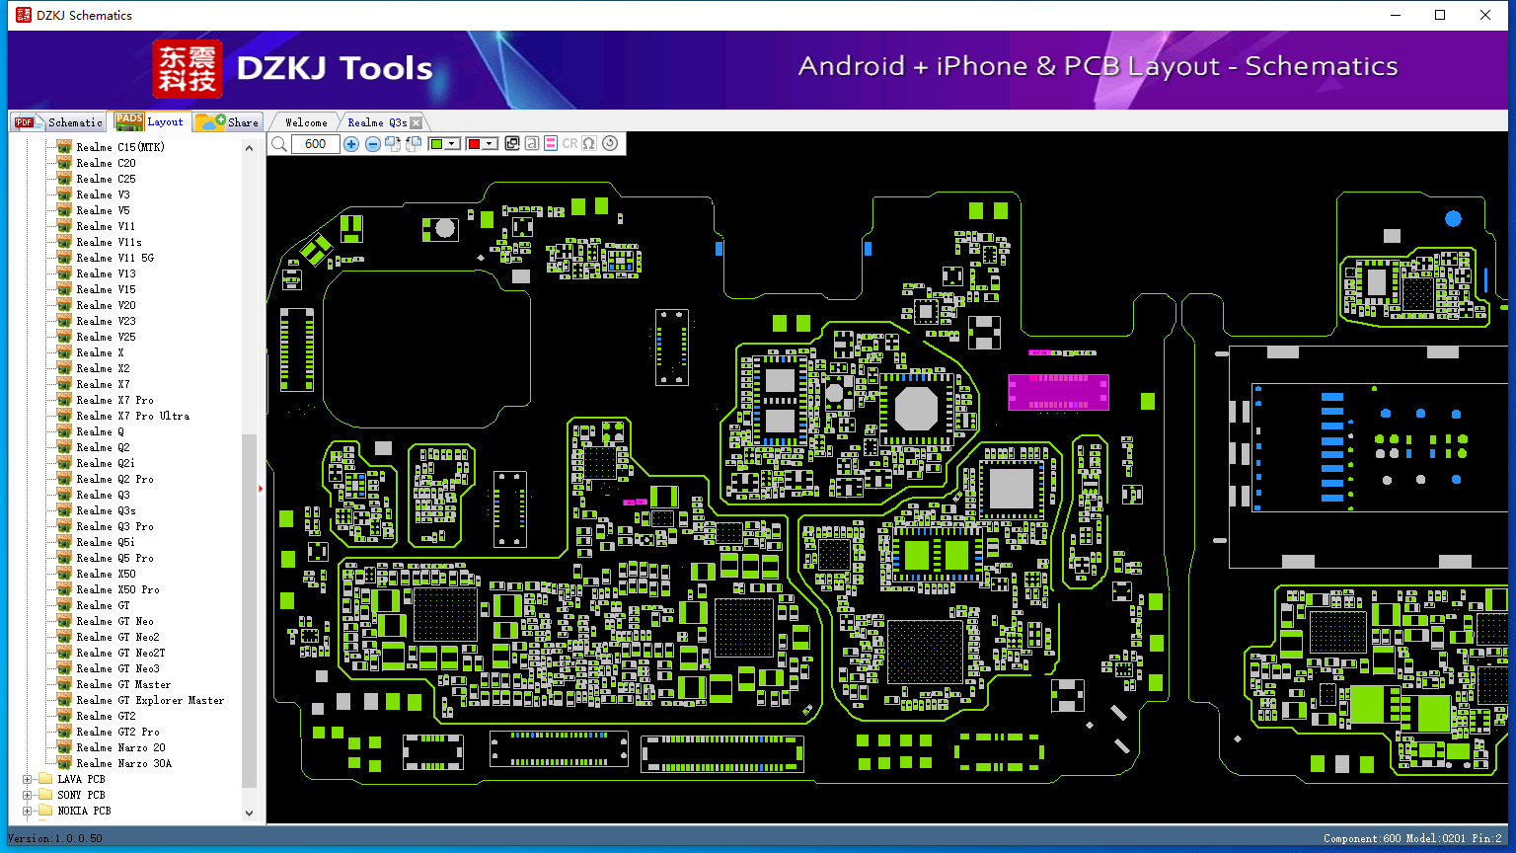Viewport: 1516px width, 853px height.
Task: Toggle the CR component display
Action: coord(569,144)
